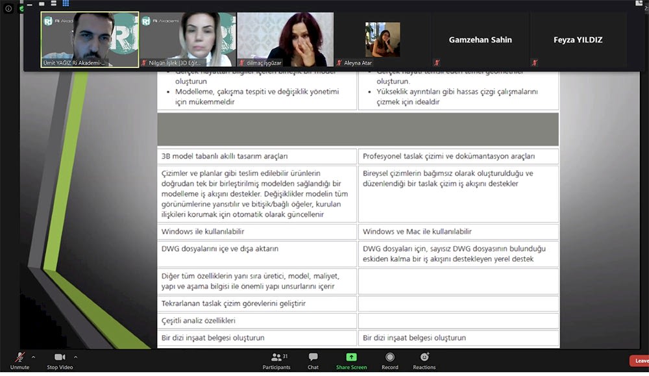The width and height of the screenshot is (649, 376).
Task: Click Ümit YAĞIZ's highlighted speaker video
Action: [90, 38]
